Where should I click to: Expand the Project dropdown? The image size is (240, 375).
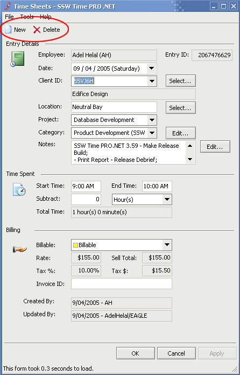(x=152, y=120)
